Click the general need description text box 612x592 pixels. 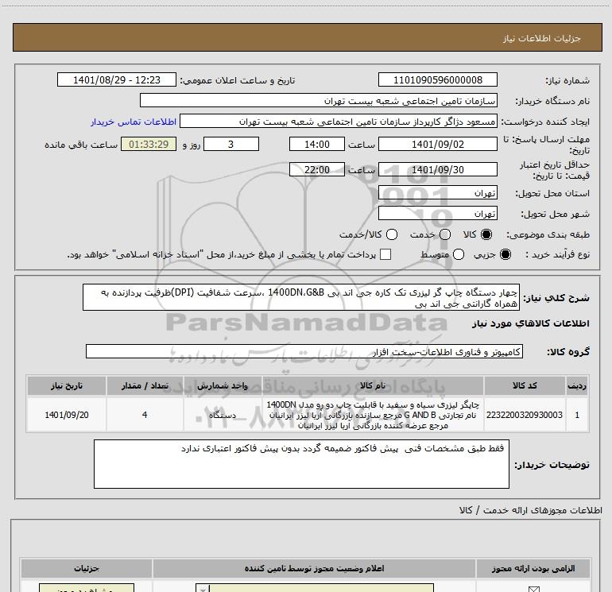[x=301, y=297]
